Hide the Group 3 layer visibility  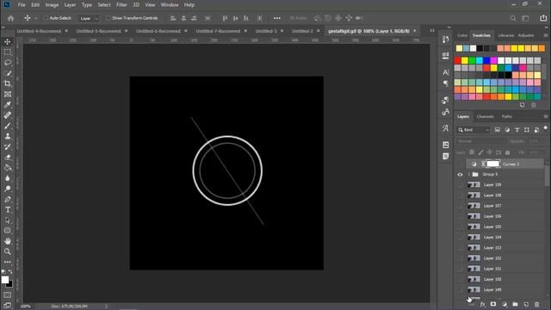(460, 175)
